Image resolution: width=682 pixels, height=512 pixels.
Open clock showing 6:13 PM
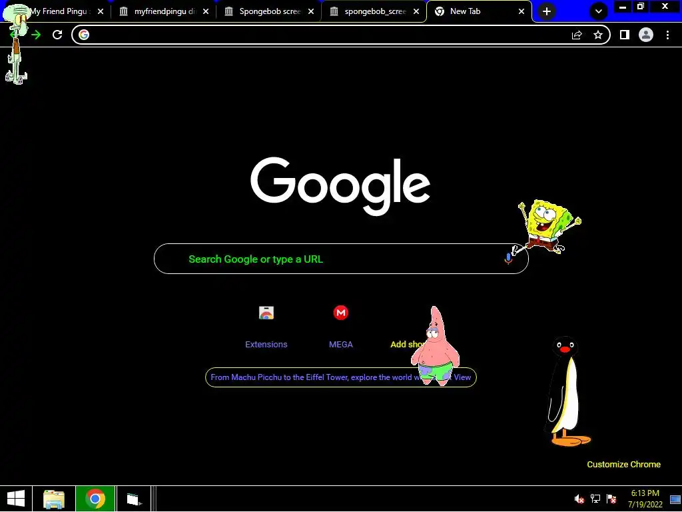[x=645, y=499]
